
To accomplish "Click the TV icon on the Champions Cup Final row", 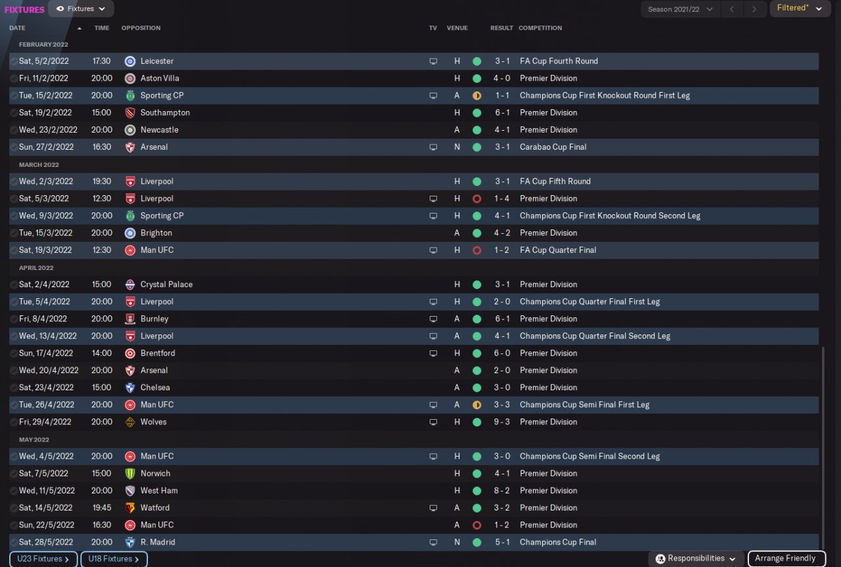I will click(433, 542).
